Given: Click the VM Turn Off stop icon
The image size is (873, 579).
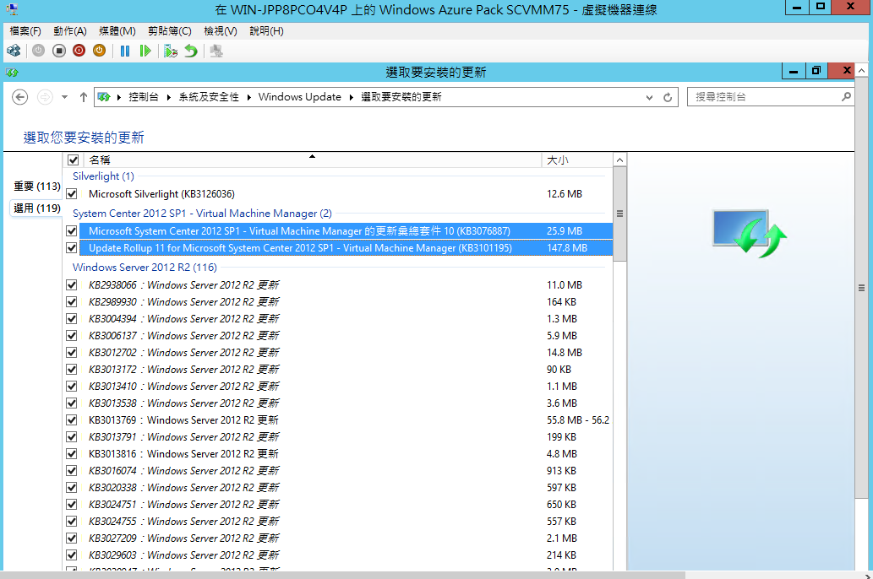Looking at the screenshot, I should click(58, 51).
